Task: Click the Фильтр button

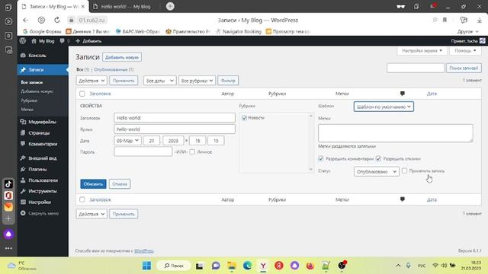Action: coord(228,81)
